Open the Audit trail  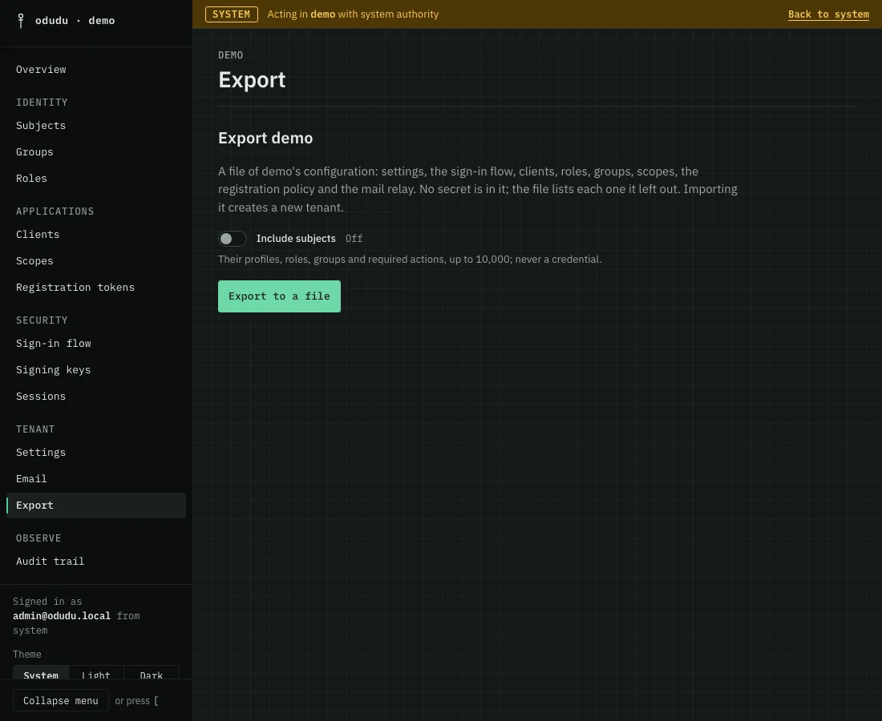click(96, 562)
